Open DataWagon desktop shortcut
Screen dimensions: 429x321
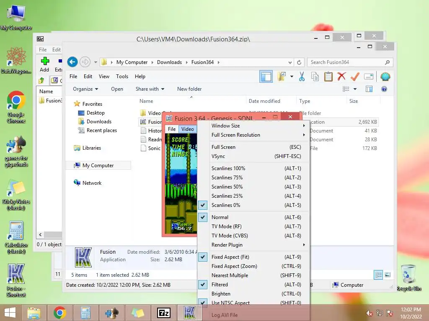click(16, 61)
